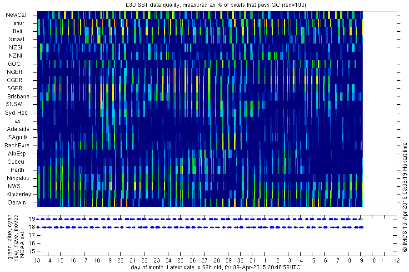This screenshot has width=409, height=272.
Task: Click day 17 on the time axis
Action: (85, 261)
